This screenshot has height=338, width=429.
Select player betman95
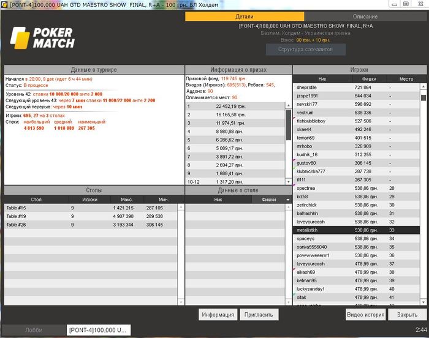(x=356, y=280)
